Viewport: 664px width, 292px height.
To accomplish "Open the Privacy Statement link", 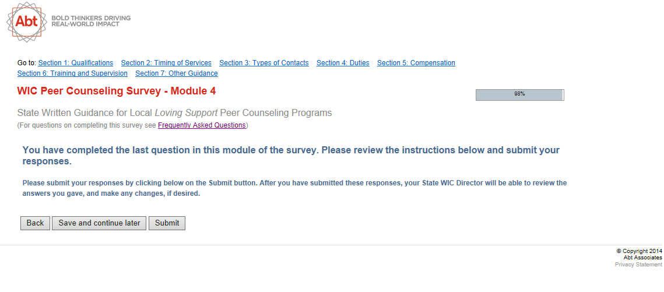I will coord(638,265).
